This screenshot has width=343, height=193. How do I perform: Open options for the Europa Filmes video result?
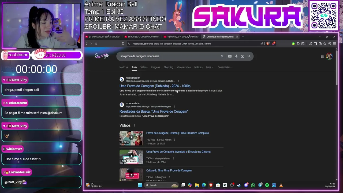pos(175,140)
